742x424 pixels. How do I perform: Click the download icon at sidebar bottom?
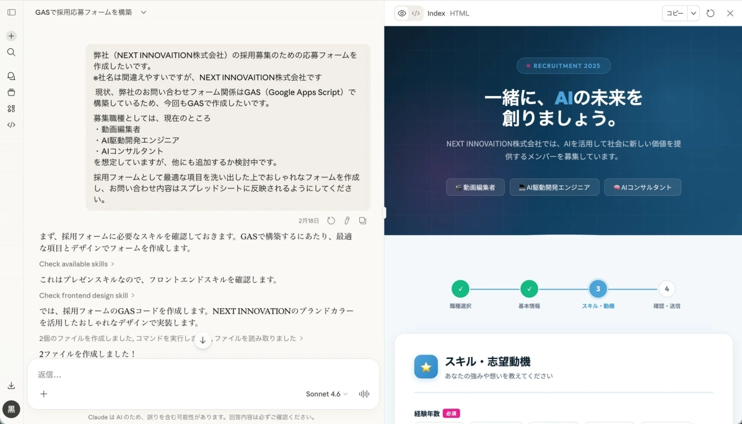tap(11, 385)
